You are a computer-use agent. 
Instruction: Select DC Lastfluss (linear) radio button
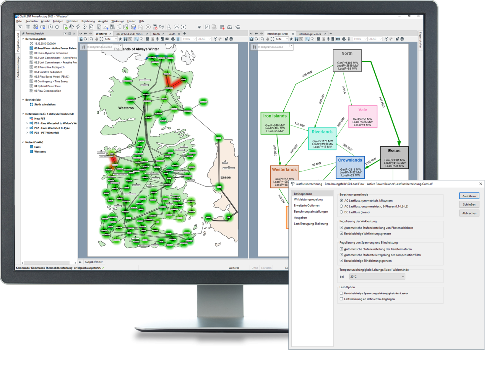click(x=341, y=212)
